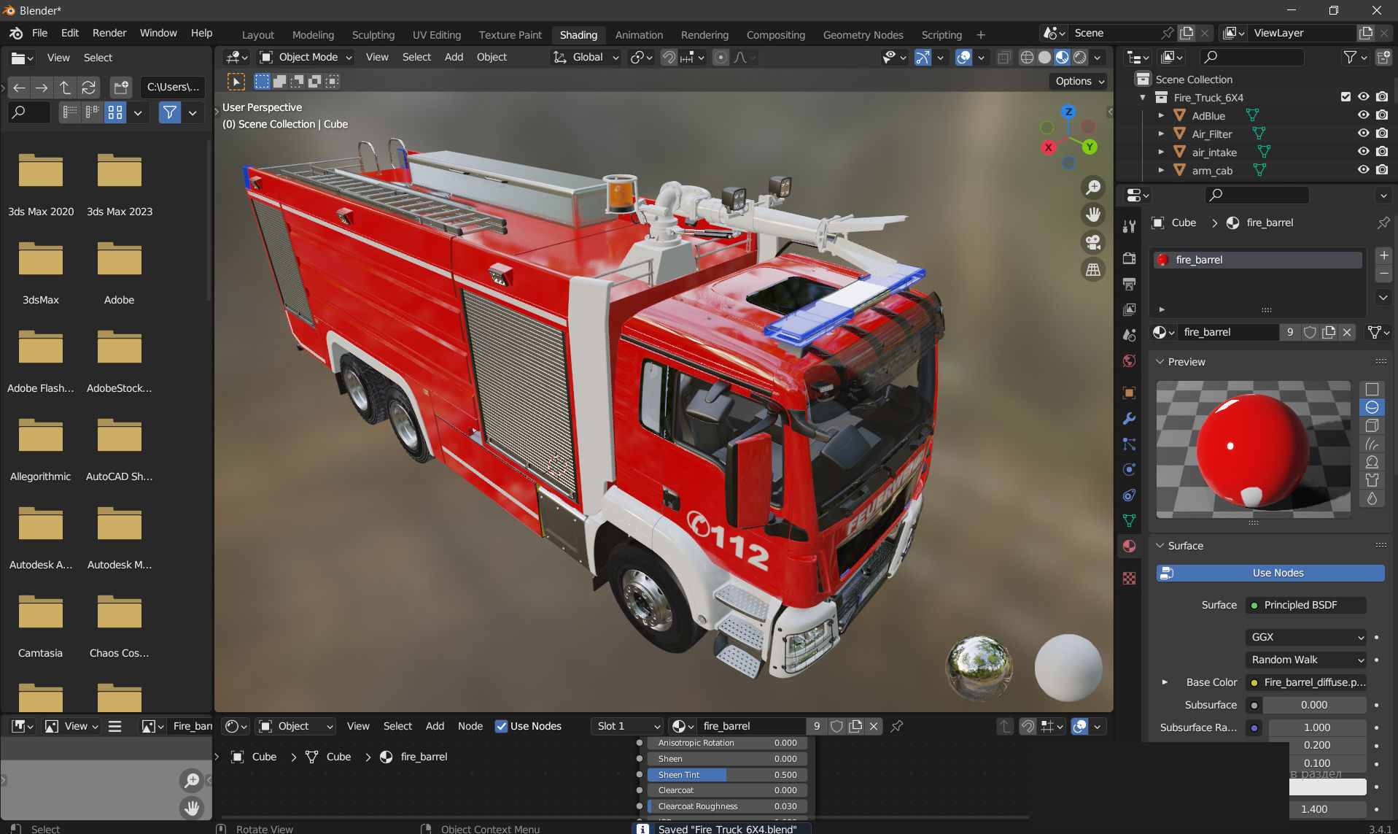
Task: Open the Physics properties tab
Action: pyautogui.click(x=1129, y=470)
